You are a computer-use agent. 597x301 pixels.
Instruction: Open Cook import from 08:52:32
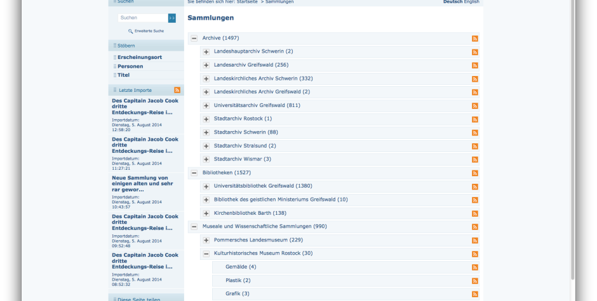pos(145,260)
